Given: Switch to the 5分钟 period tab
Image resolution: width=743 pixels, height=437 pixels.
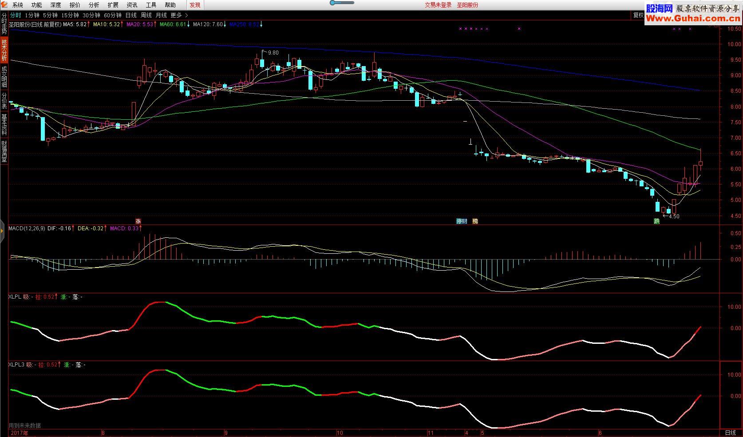Looking at the screenshot, I should pos(50,15).
